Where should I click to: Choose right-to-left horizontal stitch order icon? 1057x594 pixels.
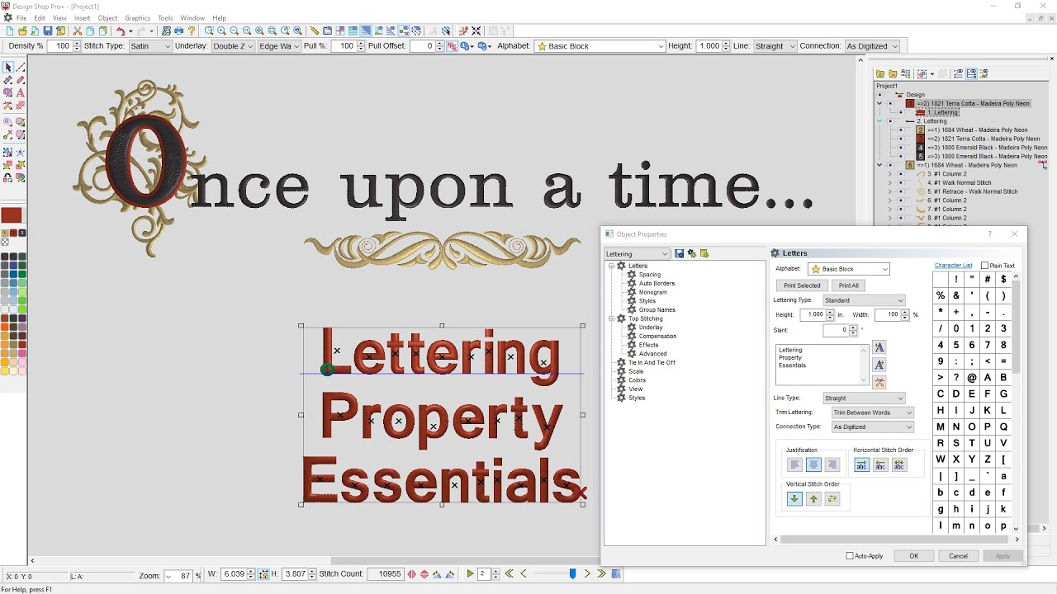(880, 465)
